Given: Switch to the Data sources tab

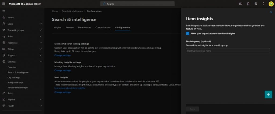Looking at the screenshot, I should (84, 27).
